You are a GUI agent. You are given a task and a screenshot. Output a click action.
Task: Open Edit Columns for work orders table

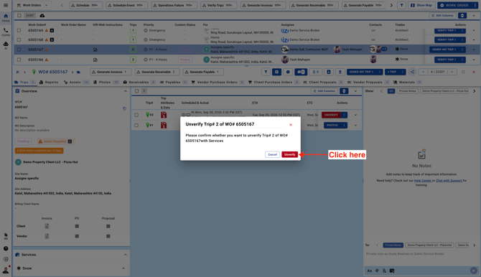pyautogui.click(x=442, y=15)
